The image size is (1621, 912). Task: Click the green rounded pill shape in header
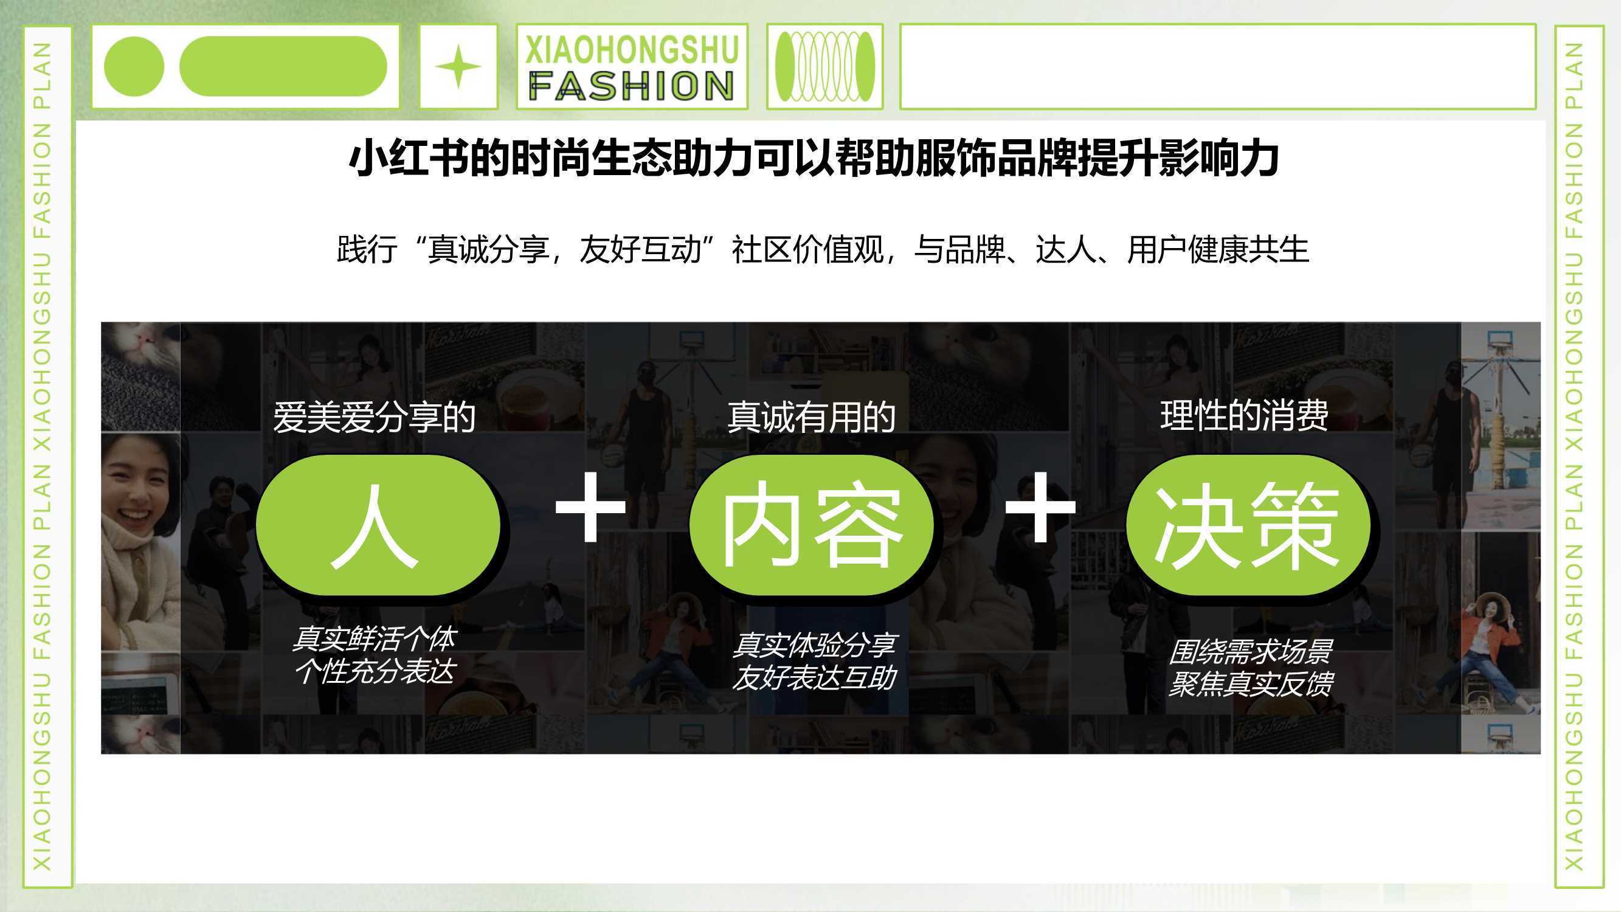pos(283,67)
